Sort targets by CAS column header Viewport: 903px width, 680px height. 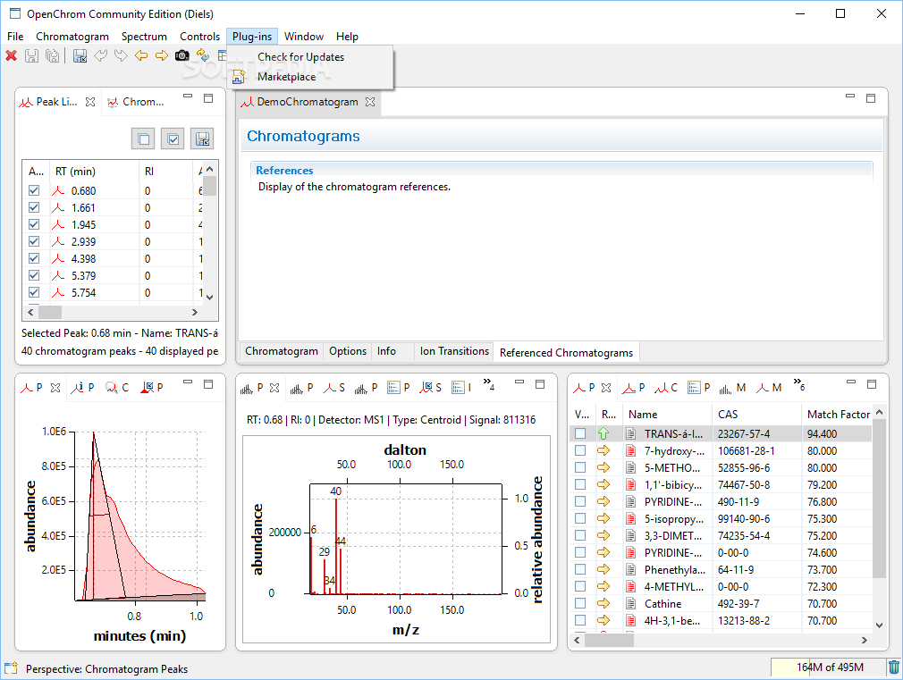coord(756,414)
